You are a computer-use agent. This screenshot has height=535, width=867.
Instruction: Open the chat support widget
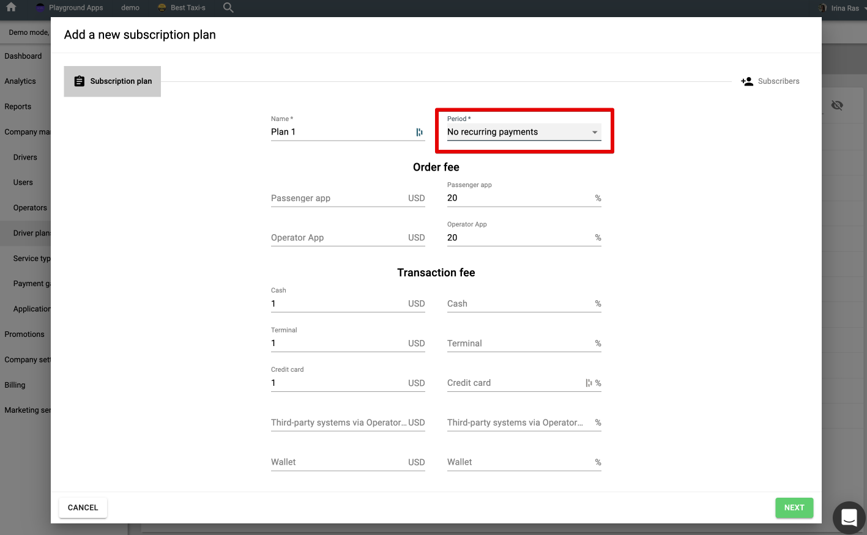[849, 517]
